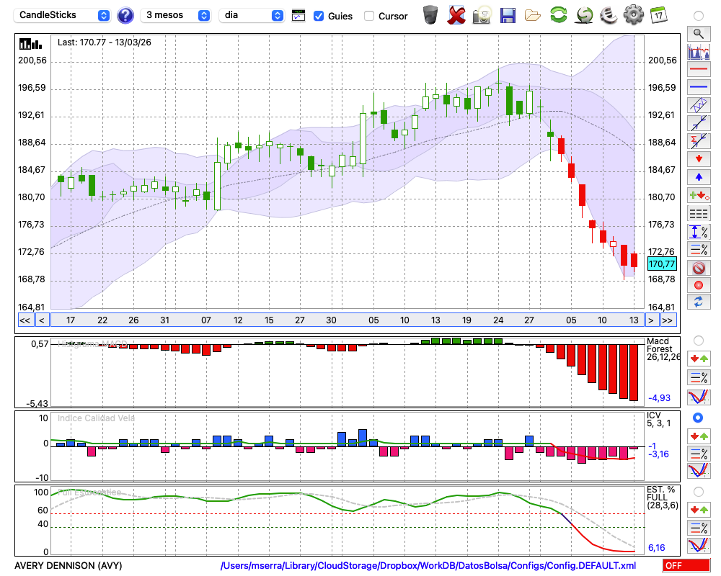This screenshot has width=721, height=576.
Task: Click percent lines button in Estocastic panel
Action: click(699, 528)
